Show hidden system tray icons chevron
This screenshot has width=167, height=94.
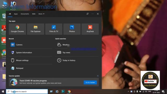[x=128, y=91]
